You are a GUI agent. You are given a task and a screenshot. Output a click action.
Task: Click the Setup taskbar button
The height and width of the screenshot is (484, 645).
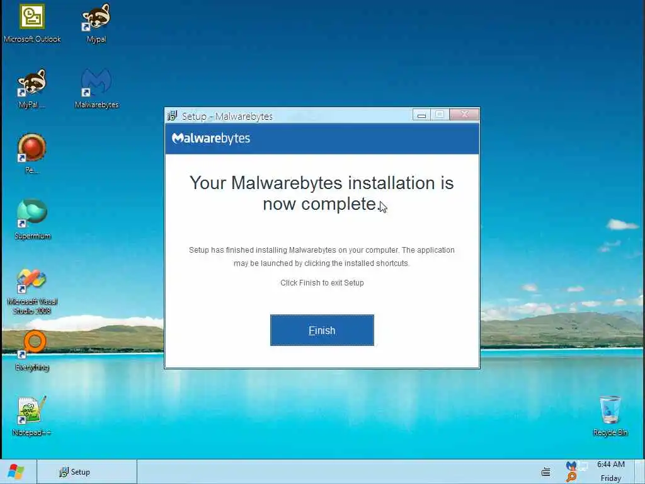coord(87,471)
